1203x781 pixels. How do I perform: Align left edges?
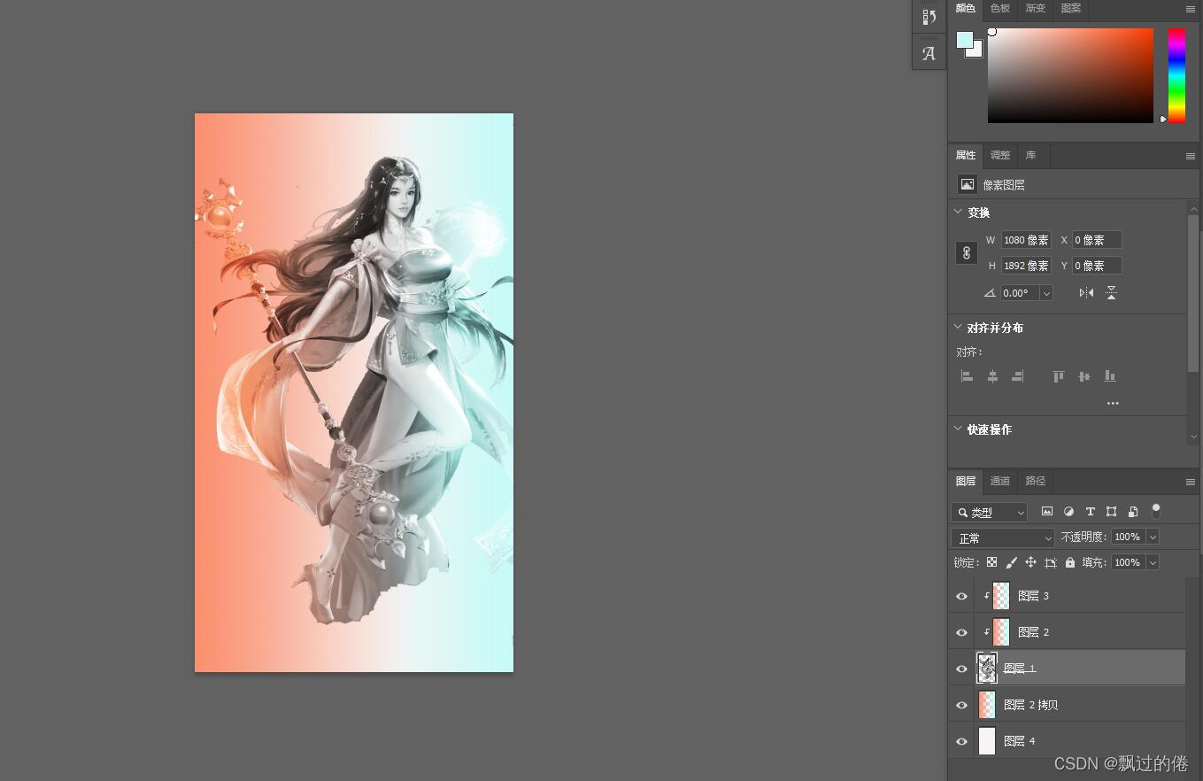[x=967, y=376]
